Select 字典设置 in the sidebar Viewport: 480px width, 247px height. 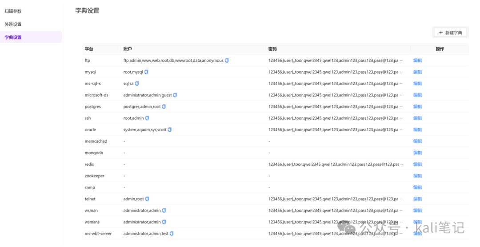pyautogui.click(x=13, y=37)
